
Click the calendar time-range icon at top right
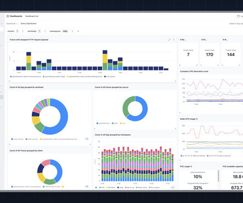[x=238, y=16]
